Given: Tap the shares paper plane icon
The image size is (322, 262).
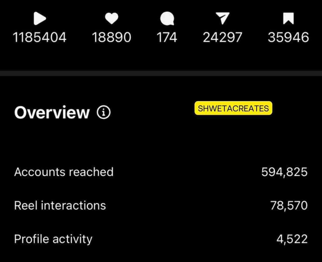Looking at the screenshot, I should coord(222,18).
